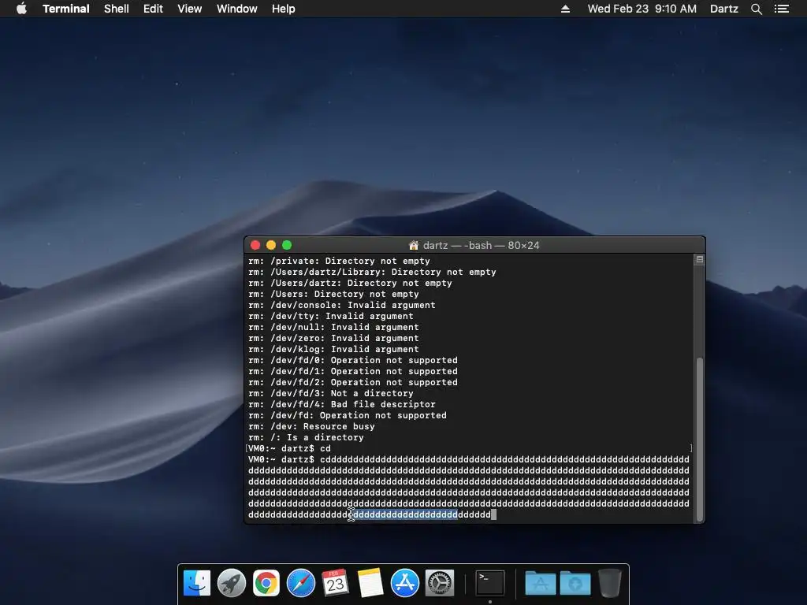The height and width of the screenshot is (605, 807).
Task: Click the '/dev/fd/3: Not a directory' line
Action: pyautogui.click(x=331, y=393)
